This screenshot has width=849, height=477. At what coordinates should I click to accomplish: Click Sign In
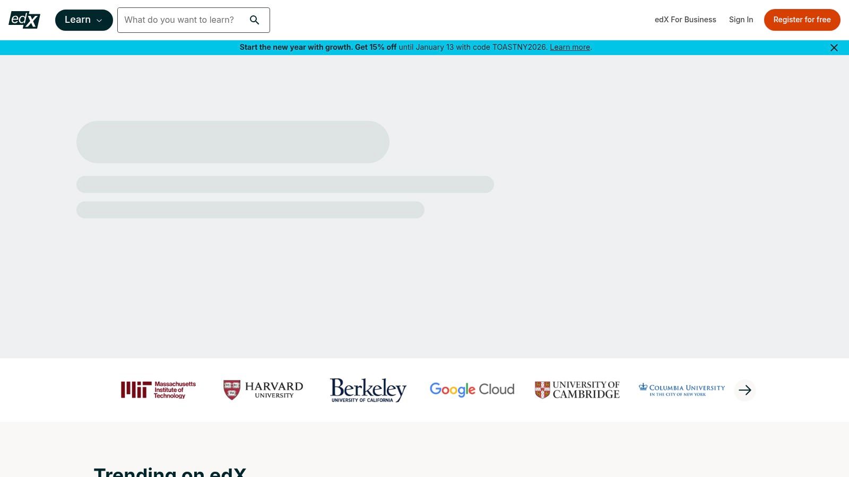click(x=741, y=20)
